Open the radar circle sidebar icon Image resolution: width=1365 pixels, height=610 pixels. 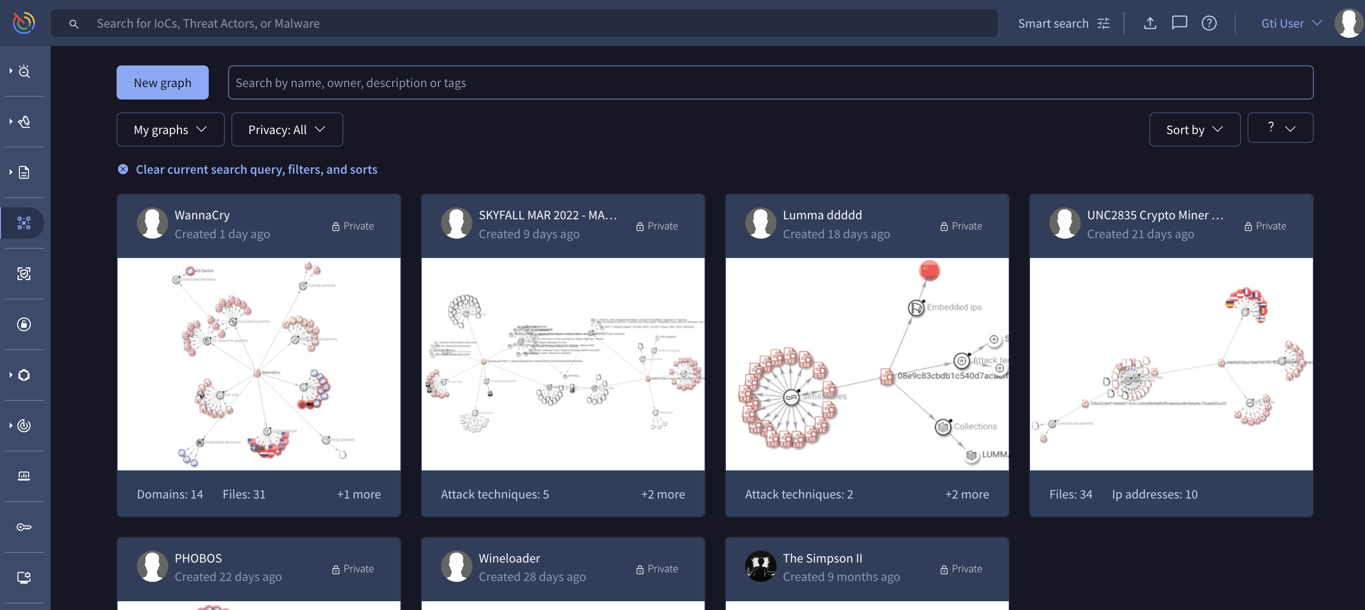point(24,426)
